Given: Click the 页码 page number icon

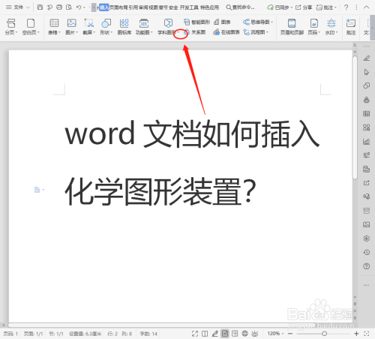Looking at the screenshot, I should [314, 23].
